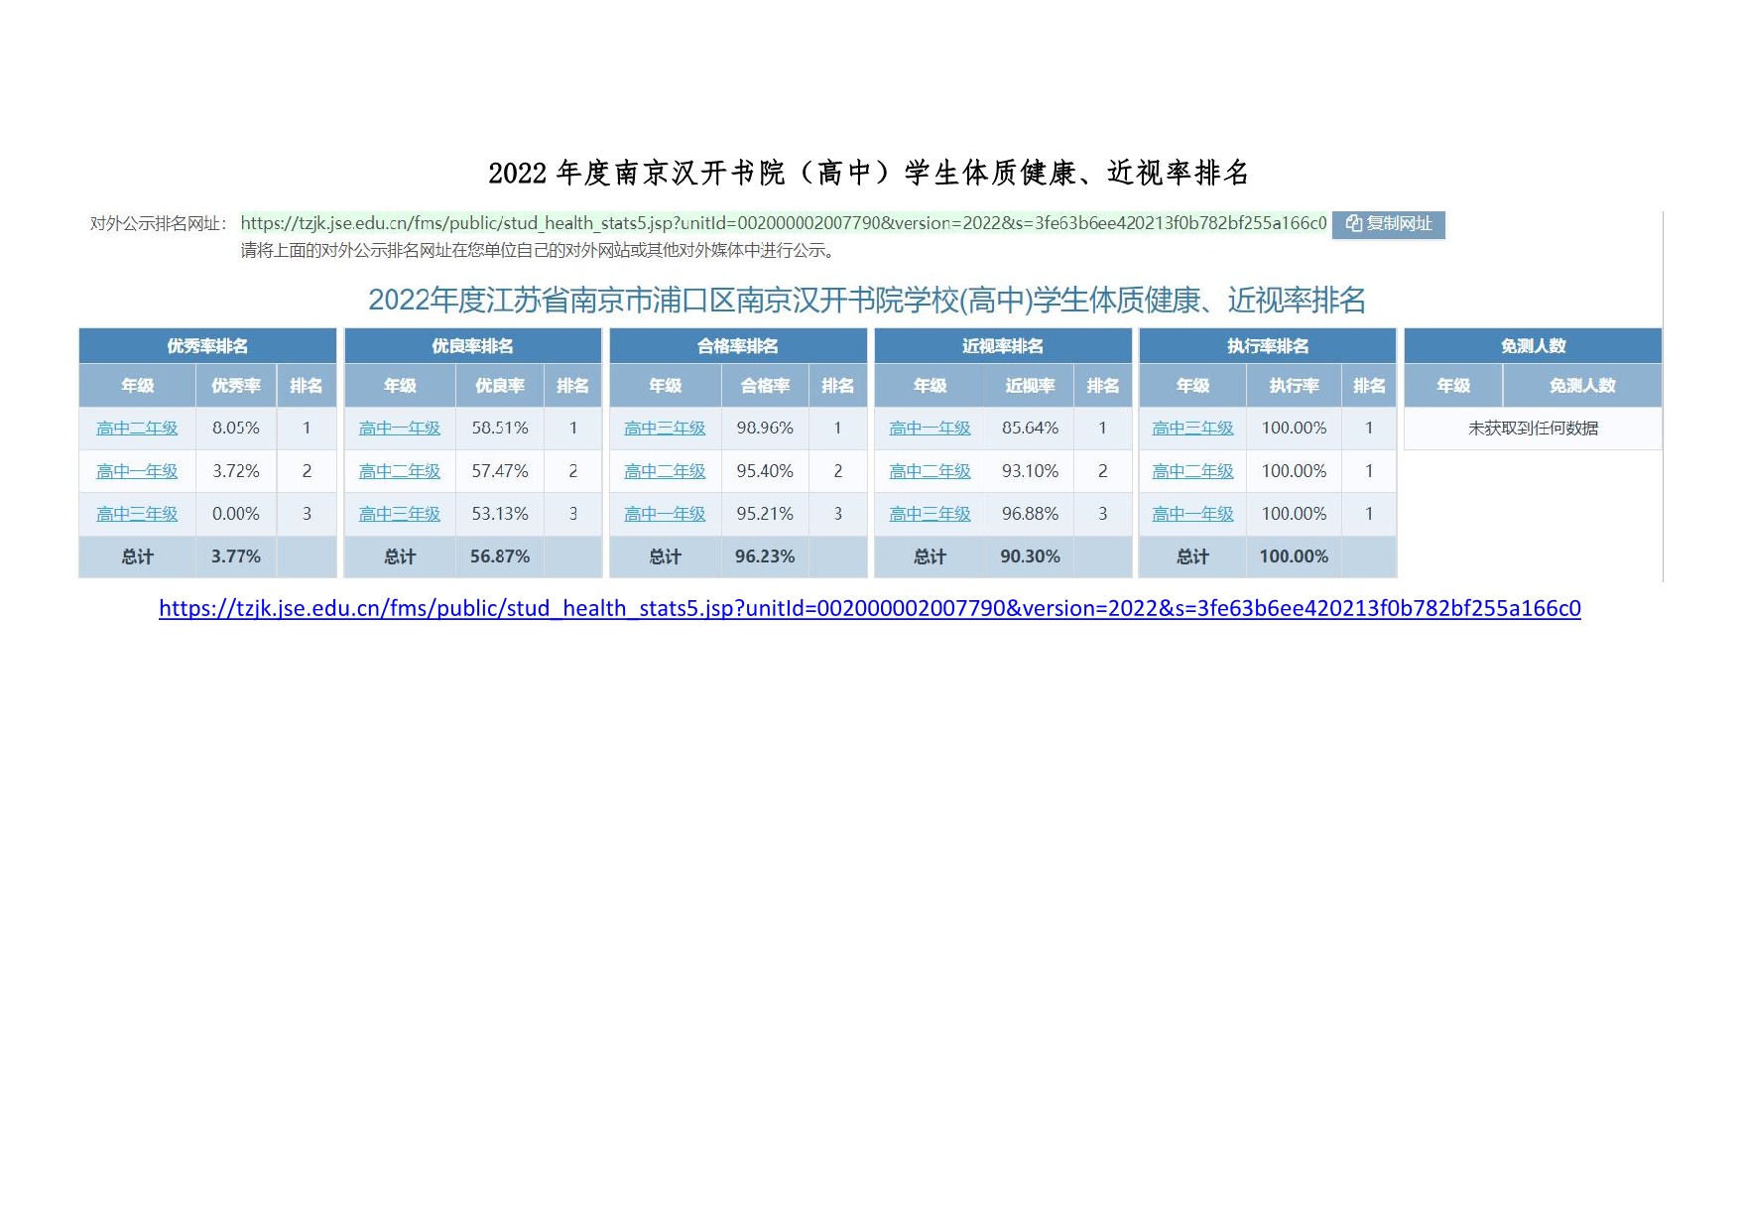Open 高中二年级 link in 执行率排名 table
This screenshot has height=1231, width=1740.
click(x=1192, y=471)
